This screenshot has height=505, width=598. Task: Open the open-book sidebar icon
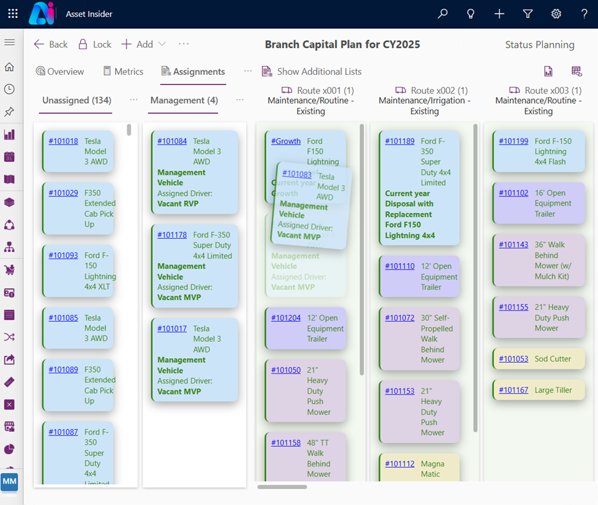click(x=10, y=179)
